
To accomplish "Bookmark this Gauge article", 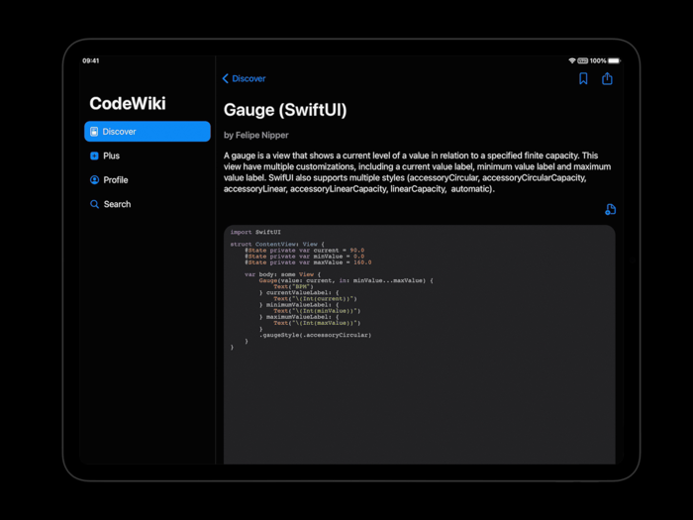I will pyautogui.click(x=583, y=78).
